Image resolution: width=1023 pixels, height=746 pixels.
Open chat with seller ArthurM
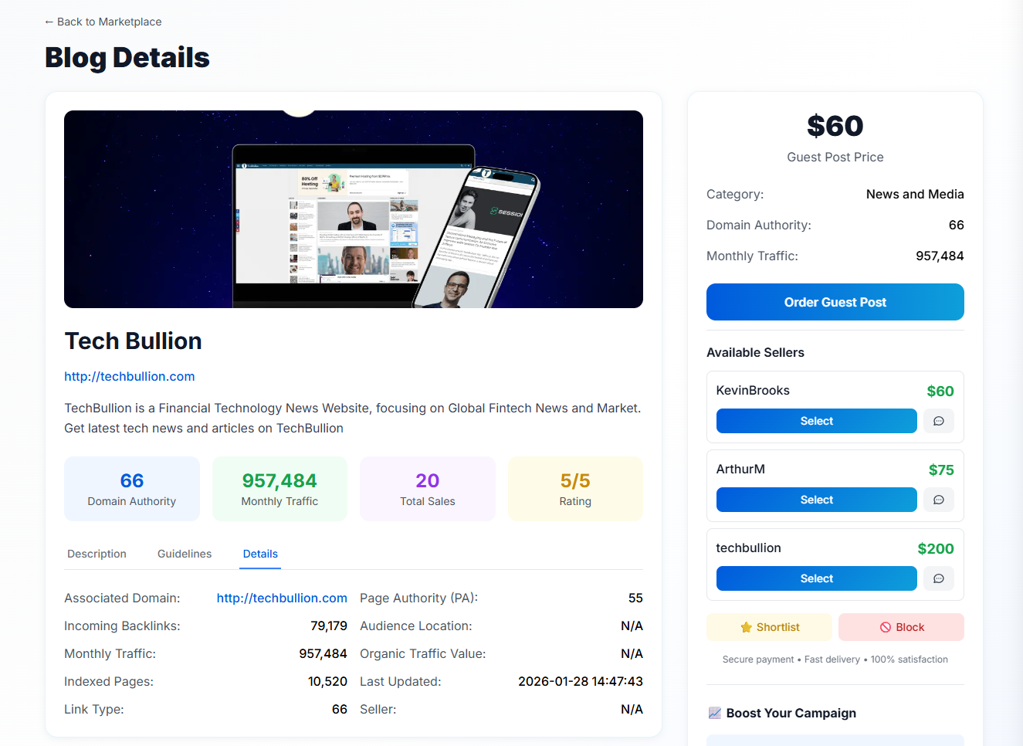pyautogui.click(x=939, y=500)
